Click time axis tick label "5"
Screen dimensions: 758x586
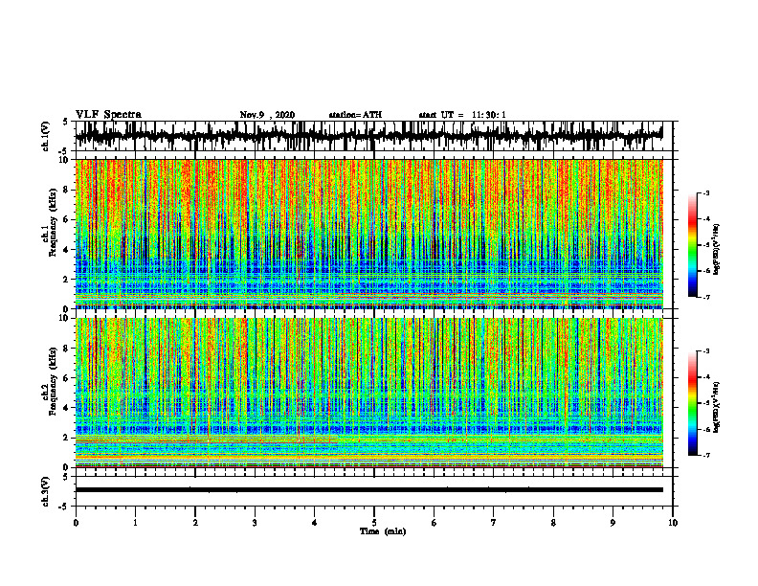(x=374, y=523)
